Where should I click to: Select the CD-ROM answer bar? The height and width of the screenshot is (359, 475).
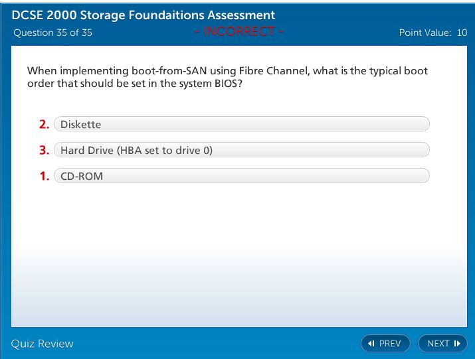[x=241, y=176]
